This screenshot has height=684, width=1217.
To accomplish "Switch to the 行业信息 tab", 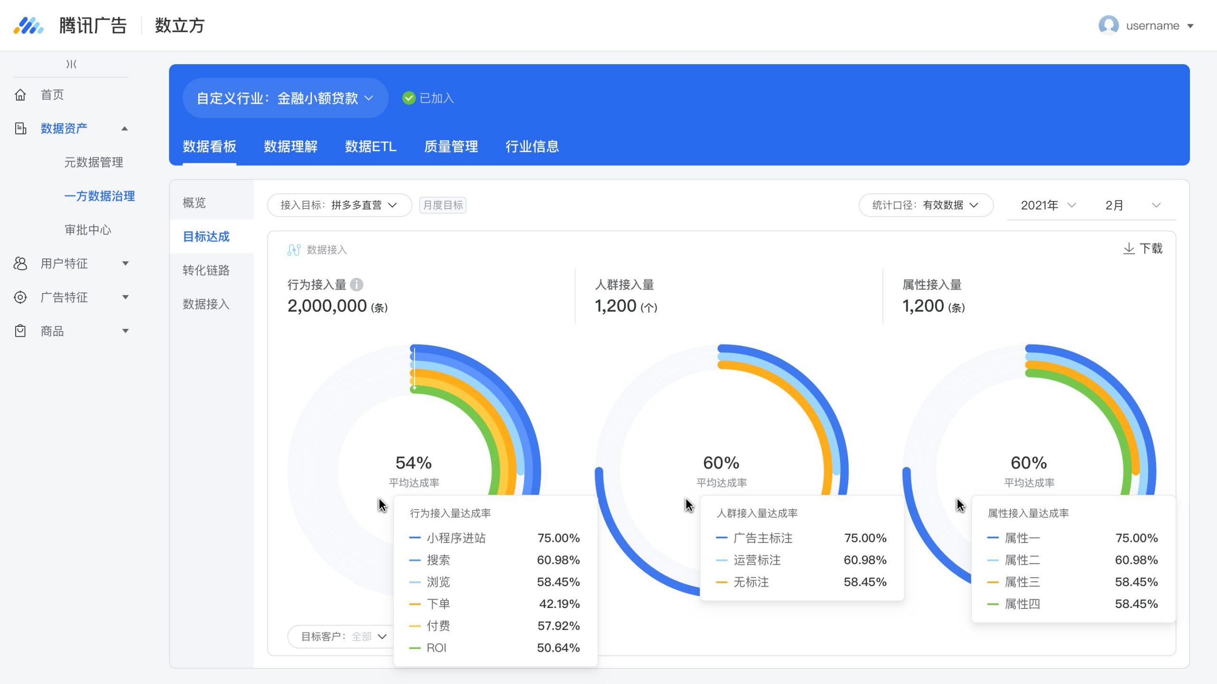I will pyautogui.click(x=532, y=146).
